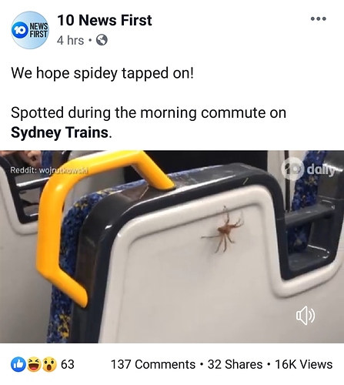Click the Wow surprised reaction icon
Image resolution: width=344 pixels, height=385 pixels.
(49, 364)
